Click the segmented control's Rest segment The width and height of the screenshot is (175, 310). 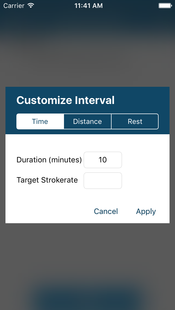[x=135, y=121]
